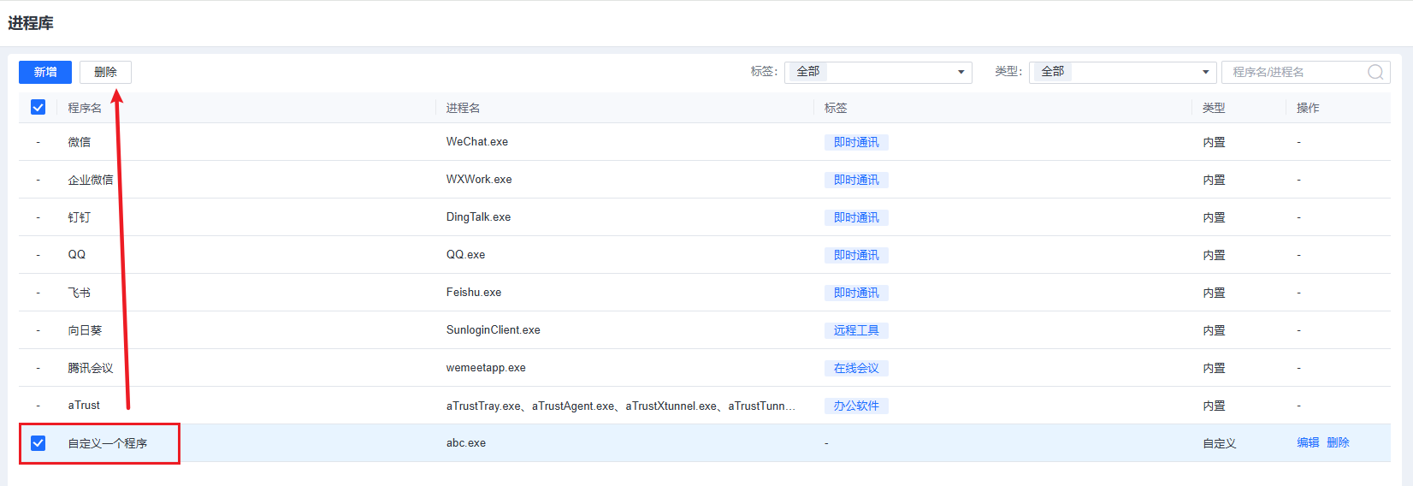Click the 程序名 column header

[x=85, y=108]
